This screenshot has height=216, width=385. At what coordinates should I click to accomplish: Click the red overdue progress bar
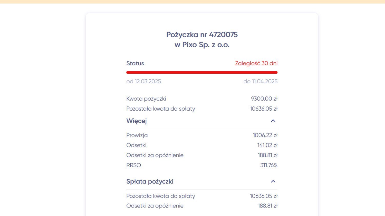pyautogui.click(x=202, y=73)
